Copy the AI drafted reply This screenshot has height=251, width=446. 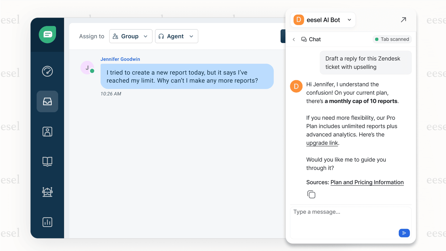(x=311, y=194)
